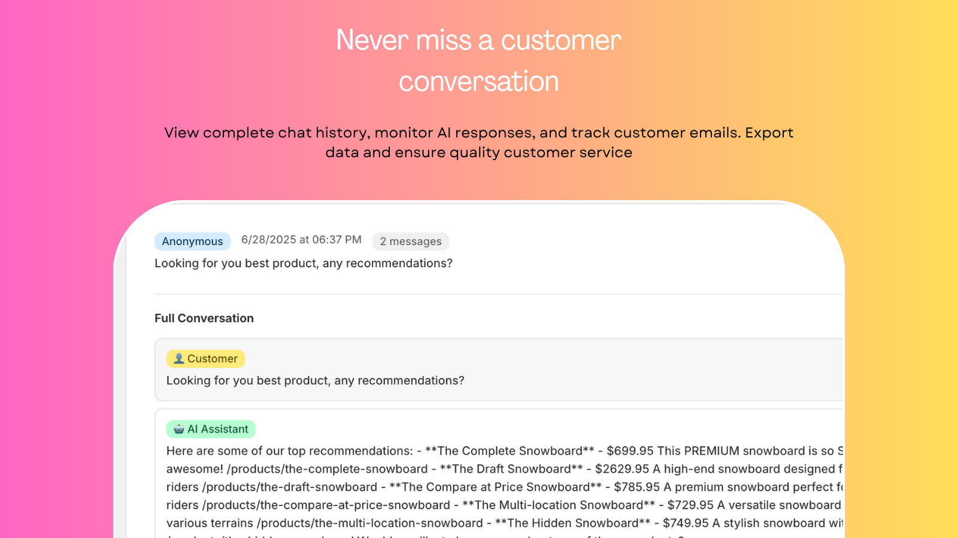
Task: Select the Customer label tag
Action: (x=205, y=359)
